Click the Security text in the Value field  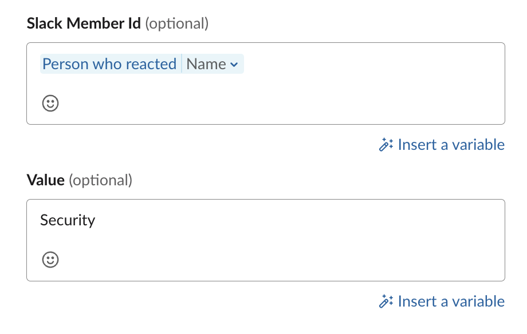click(x=67, y=220)
